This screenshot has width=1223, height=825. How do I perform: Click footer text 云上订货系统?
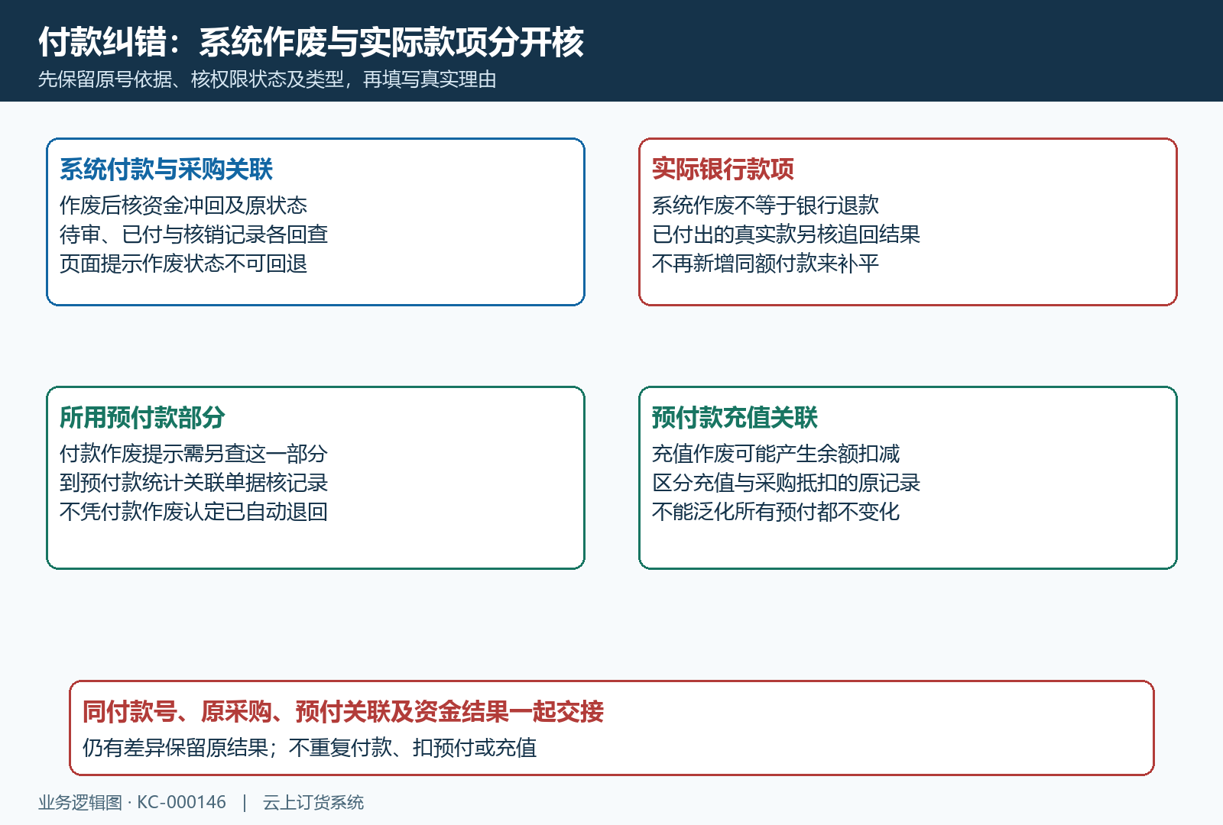click(x=313, y=802)
